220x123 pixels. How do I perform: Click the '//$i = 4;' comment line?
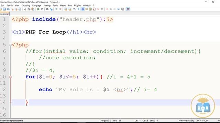tap(40, 70)
